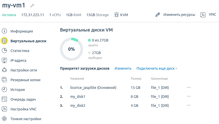Go to Настройка VNC menu item
Image resolution: width=219 pixels, height=124 pixels.
(x=24, y=109)
